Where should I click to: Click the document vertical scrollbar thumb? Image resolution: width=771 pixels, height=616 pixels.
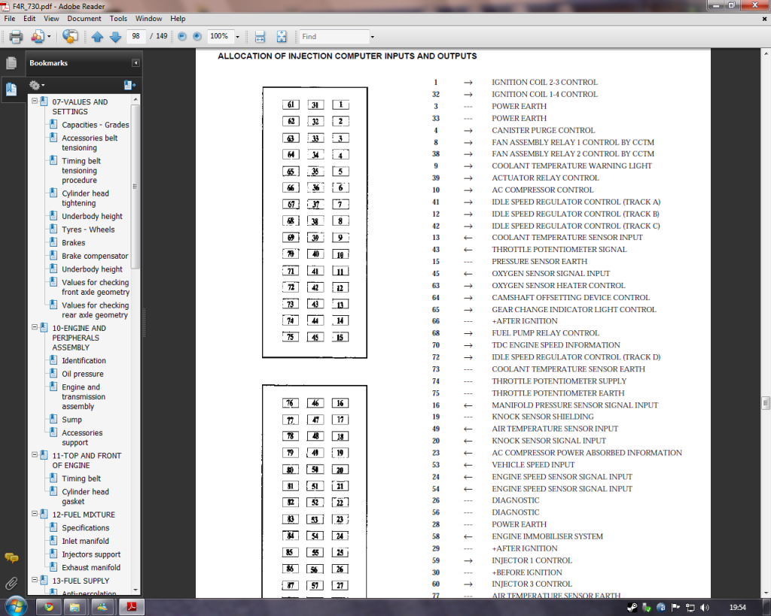coord(766,403)
